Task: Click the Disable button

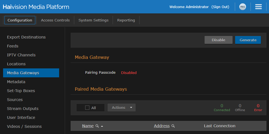Action: point(218,40)
